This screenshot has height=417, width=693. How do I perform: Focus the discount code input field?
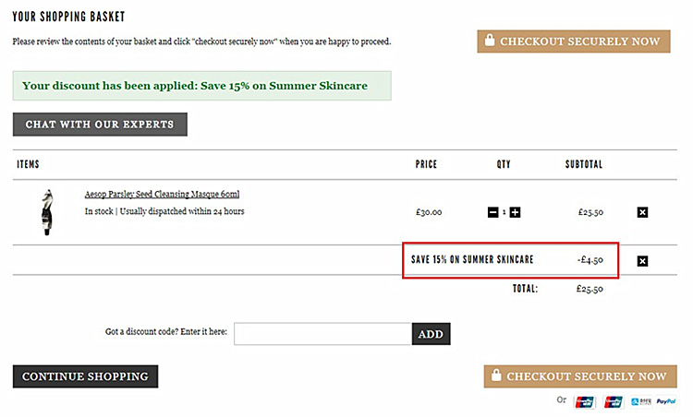point(322,334)
